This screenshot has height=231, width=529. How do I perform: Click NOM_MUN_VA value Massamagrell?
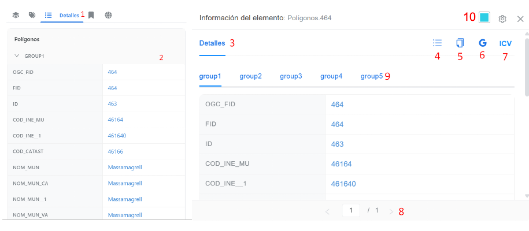[x=125, y=215]
